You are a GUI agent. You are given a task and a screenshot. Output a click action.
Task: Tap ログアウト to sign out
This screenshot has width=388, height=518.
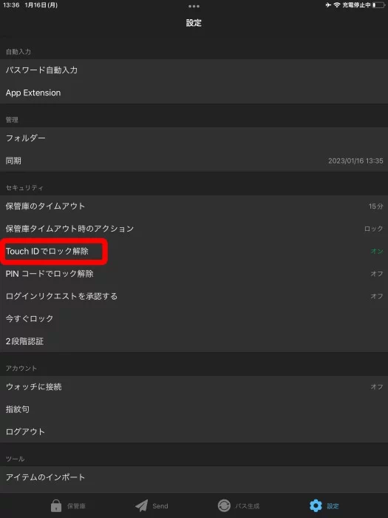[x=194, y=431]
